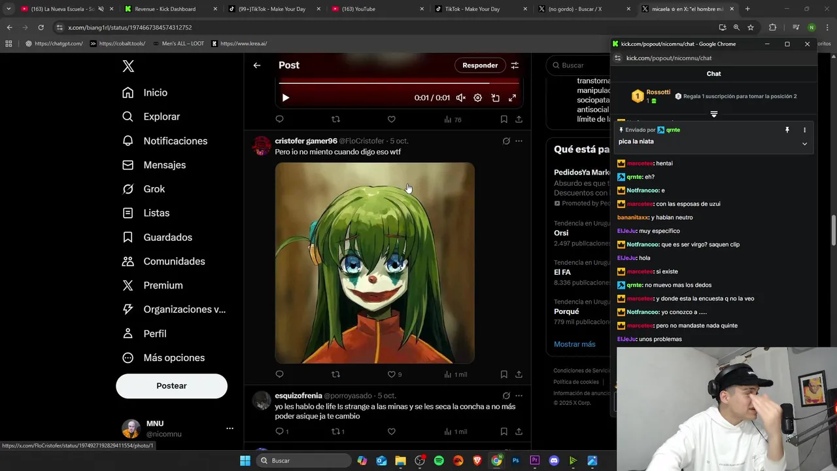Like esquizofrenia's post
837x471 pixels.
point(392,431)
